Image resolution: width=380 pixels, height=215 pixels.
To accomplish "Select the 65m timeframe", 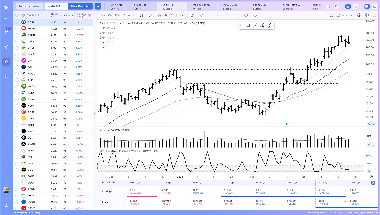I will pos(110,15).
